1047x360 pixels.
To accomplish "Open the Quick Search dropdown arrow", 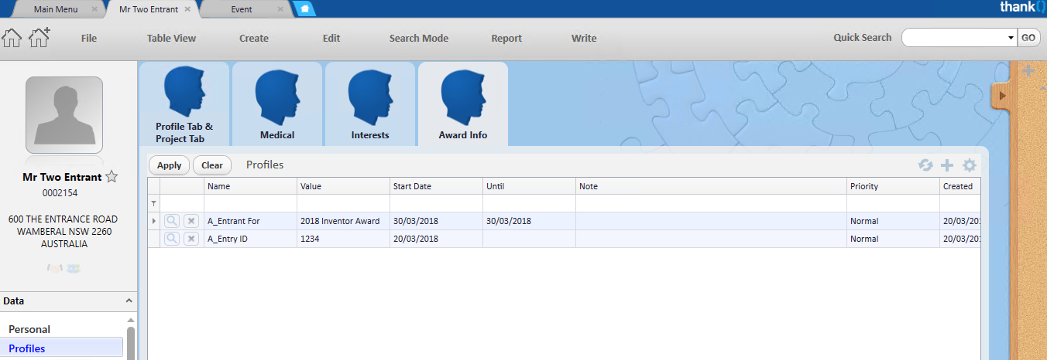I will click(x=1011, y=38).
